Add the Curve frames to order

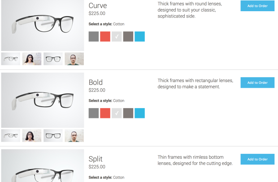coord(257,6)
